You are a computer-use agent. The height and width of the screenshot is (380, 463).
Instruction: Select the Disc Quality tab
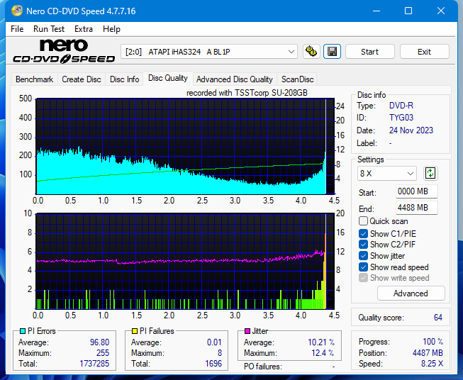tap(168, 78)
